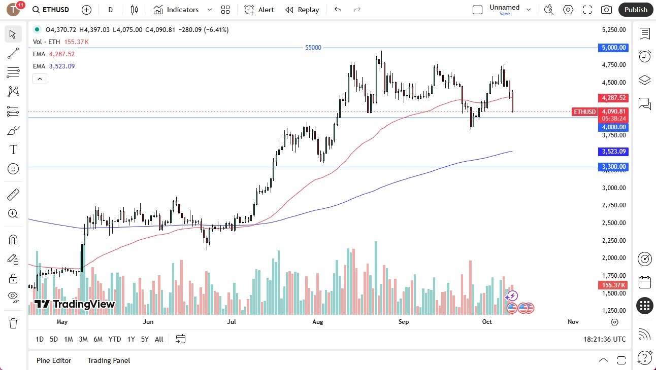Select the zoom-in tool
Viewport: 656px width, 370px height.
(13, 213)
